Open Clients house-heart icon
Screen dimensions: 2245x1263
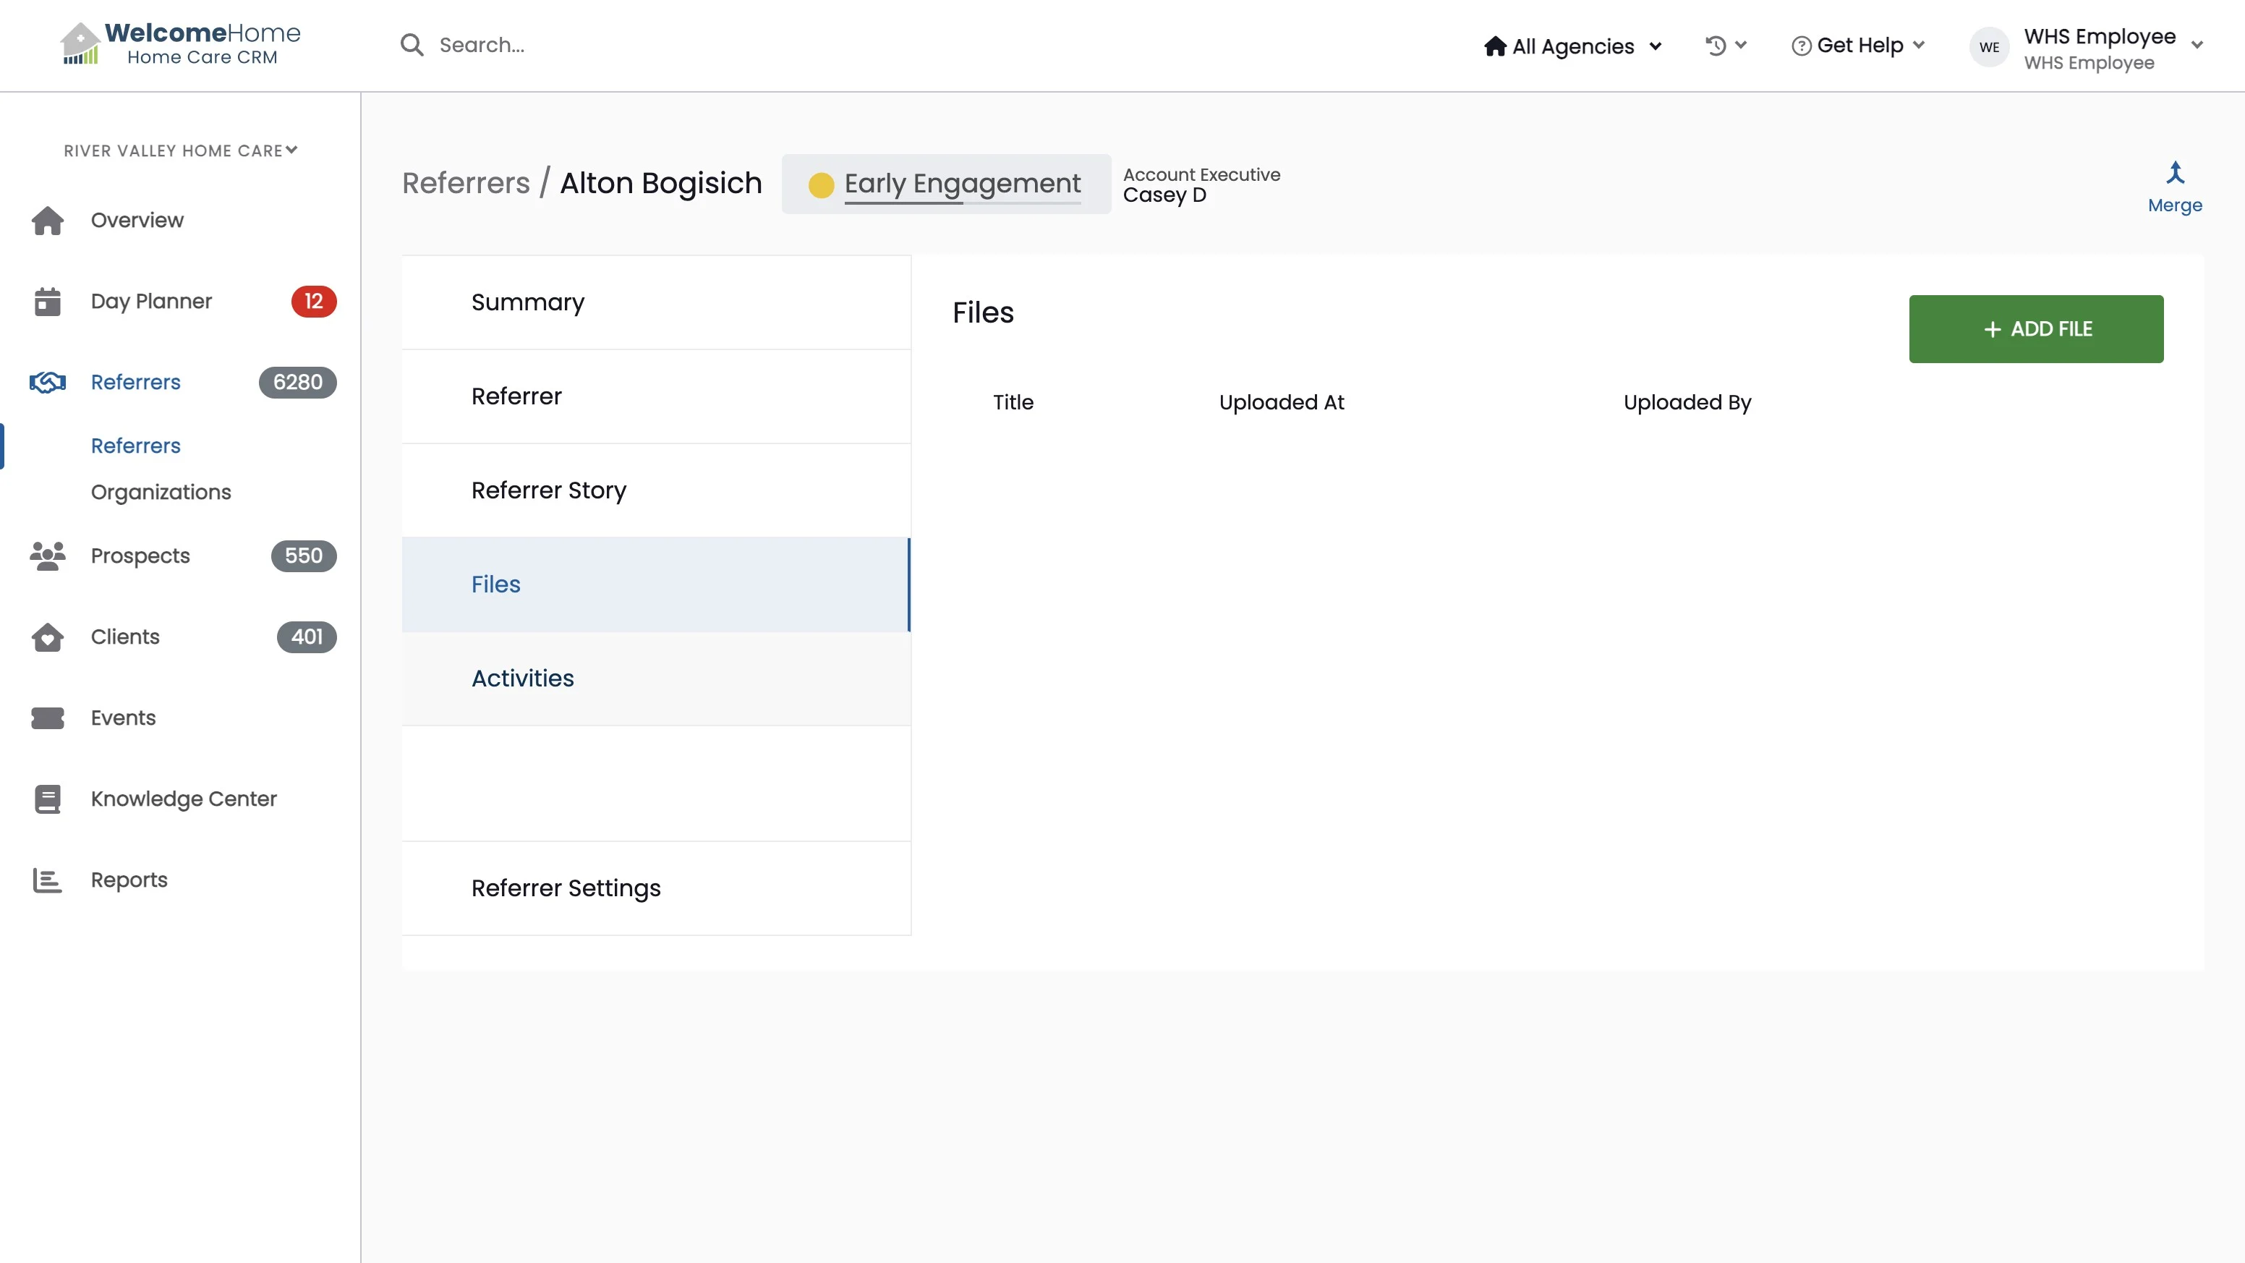(x=47, y=637)
